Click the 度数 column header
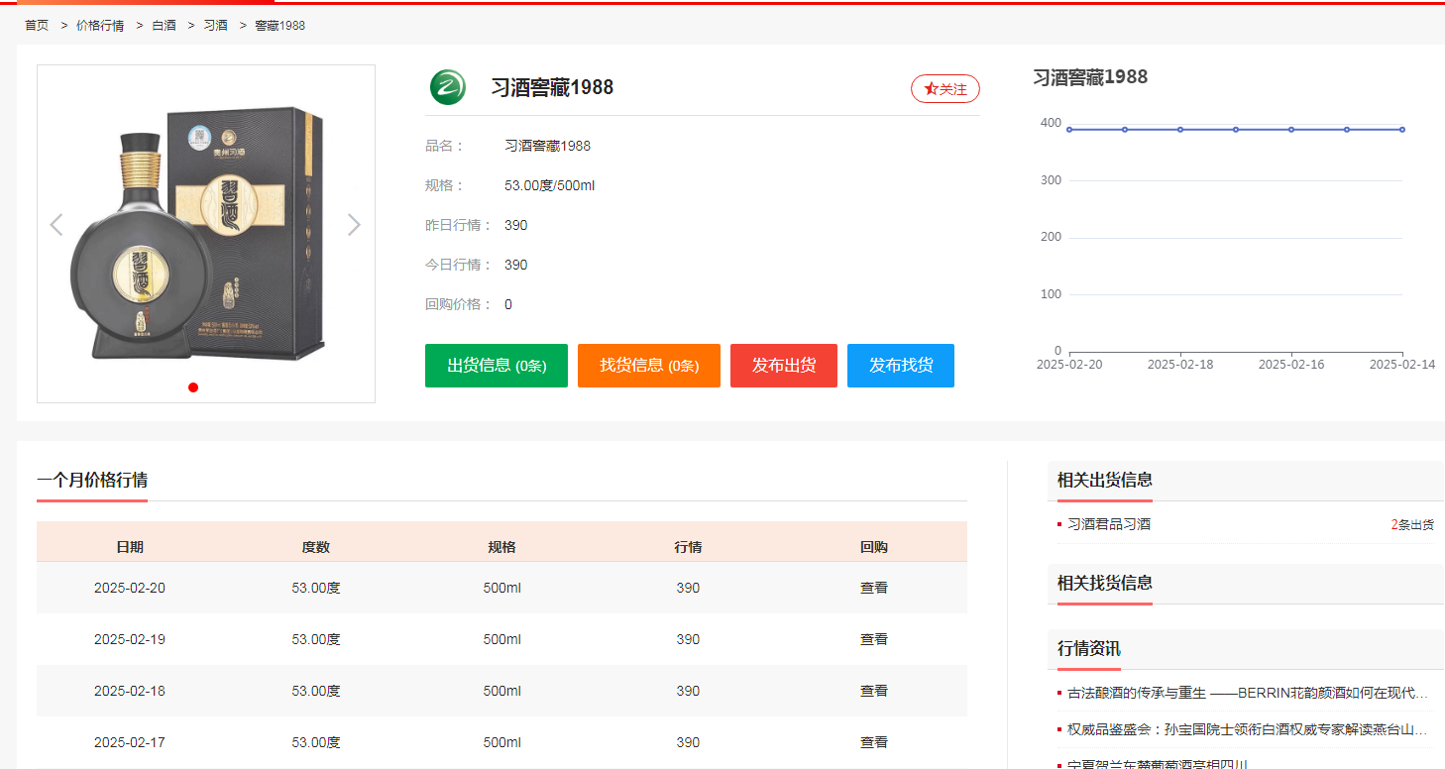The width and height of the screenshot is (1445, 769). click(316, 547)
